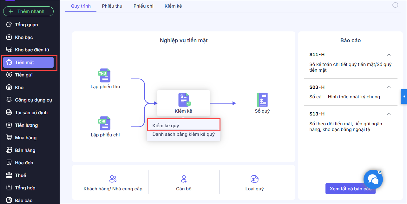
Task: Select the Tiền mặt sidebar icon
Action: (9, 63)
